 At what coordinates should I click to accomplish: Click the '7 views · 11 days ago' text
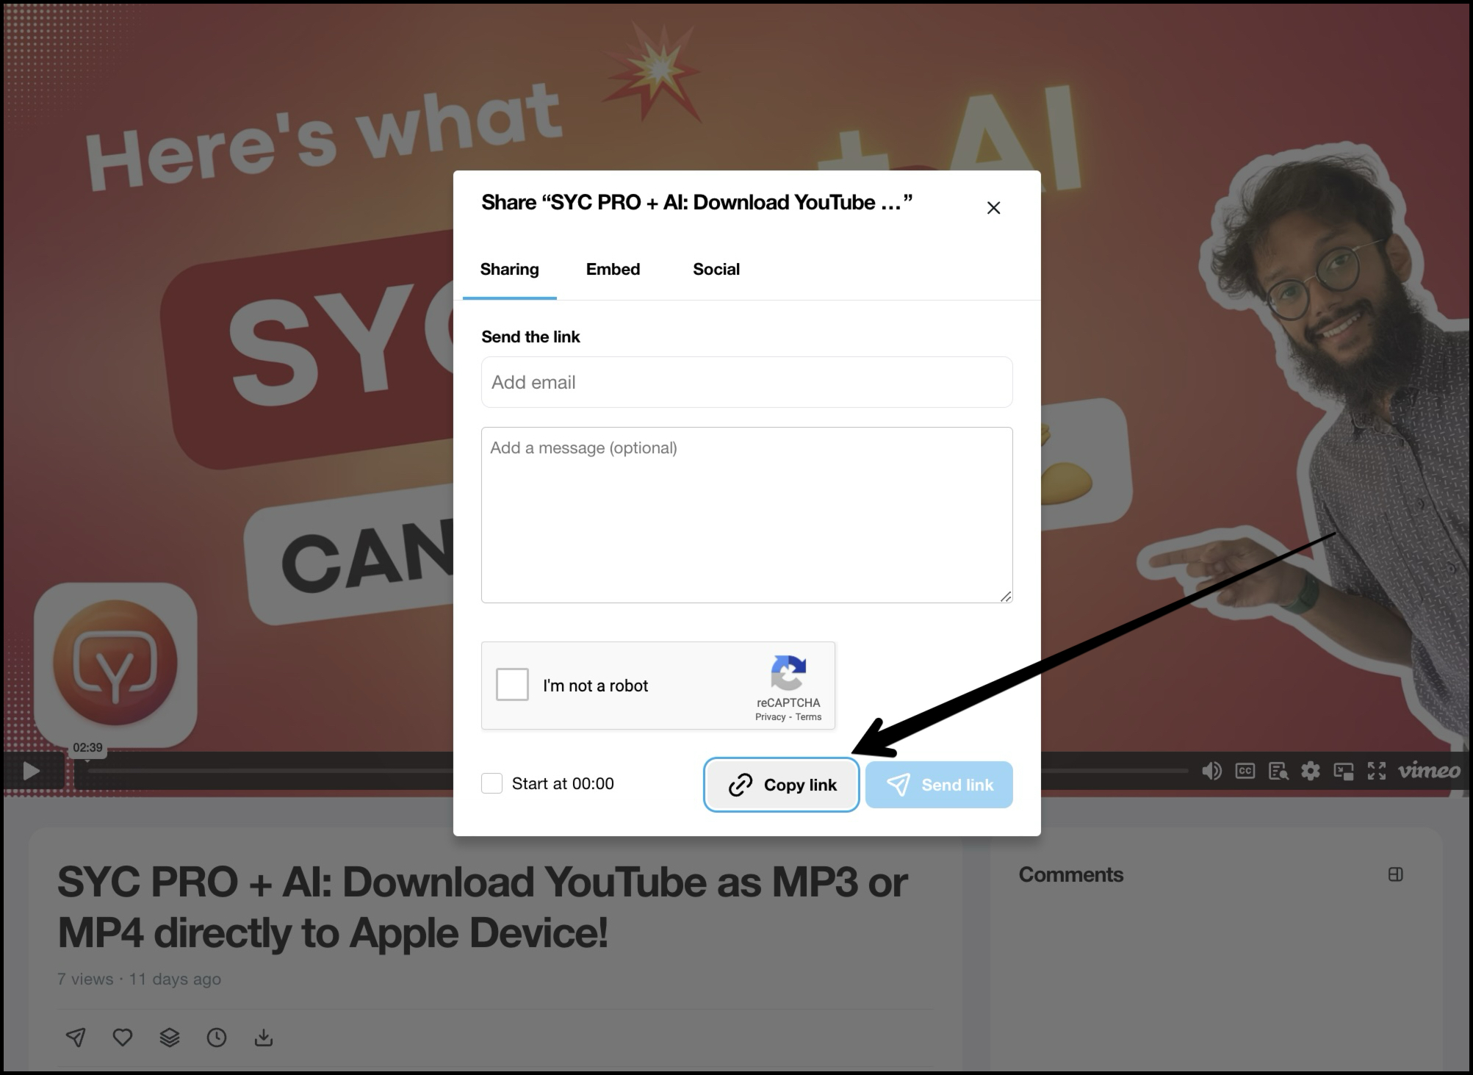pos(139,979)
